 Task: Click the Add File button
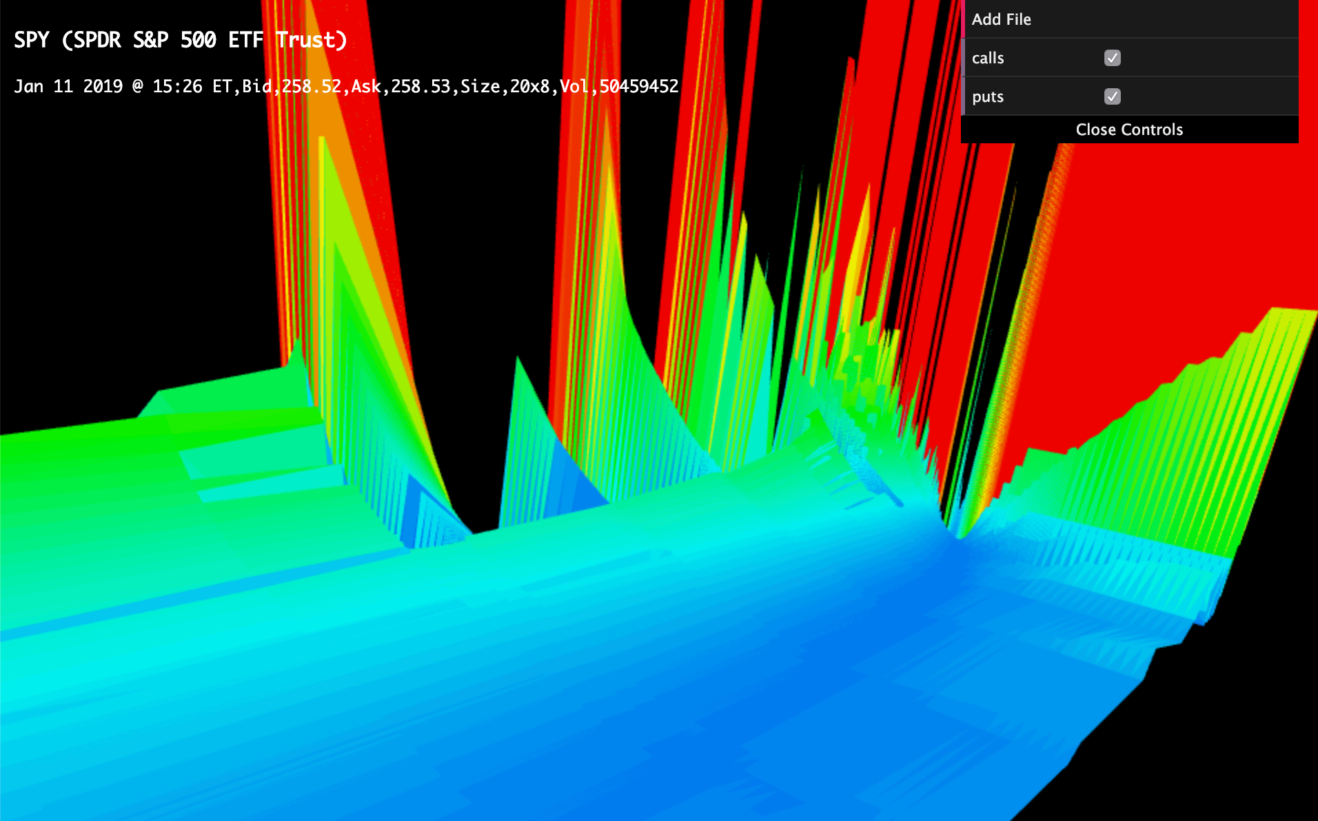[1130, 19]
